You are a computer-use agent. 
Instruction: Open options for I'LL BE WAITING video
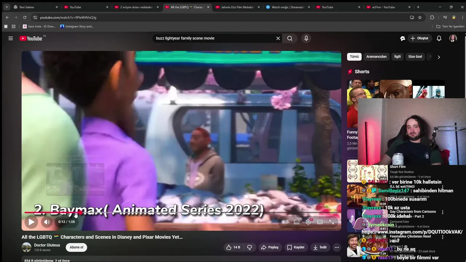coord(443,187)
